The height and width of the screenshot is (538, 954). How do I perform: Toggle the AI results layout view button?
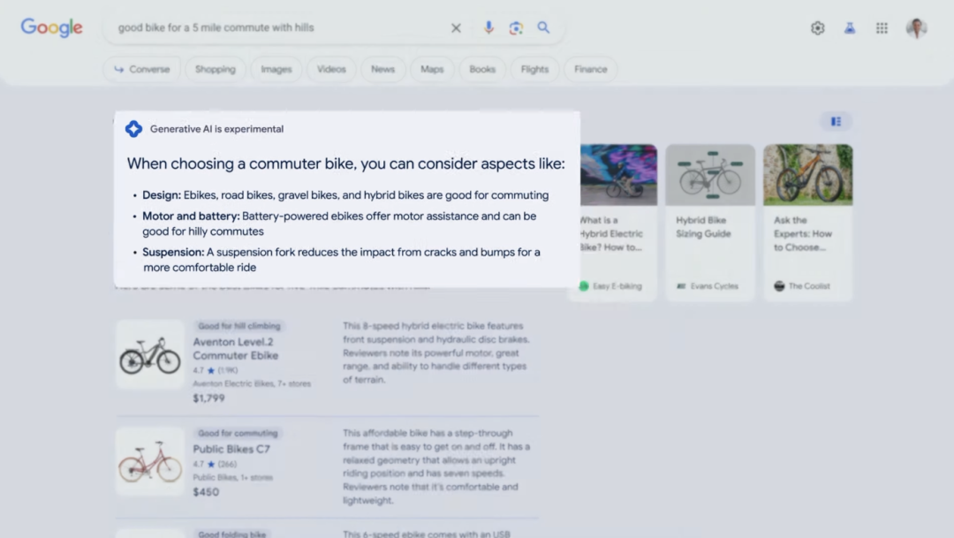836,122
